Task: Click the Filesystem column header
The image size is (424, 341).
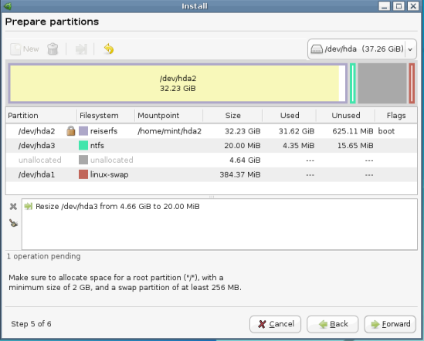Action: click(106, 116)
